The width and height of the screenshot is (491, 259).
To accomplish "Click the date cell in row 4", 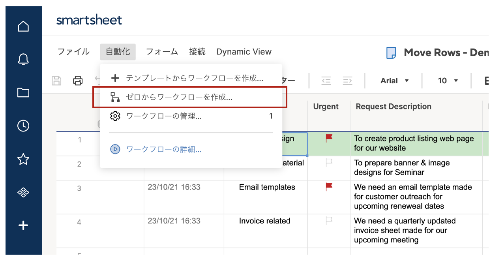I will 184,231.
